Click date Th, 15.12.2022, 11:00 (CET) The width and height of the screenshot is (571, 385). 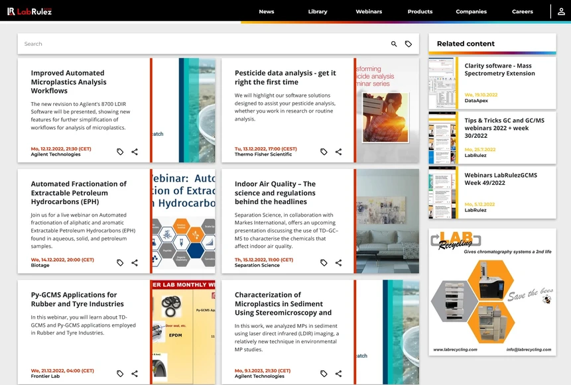point(264,260)
